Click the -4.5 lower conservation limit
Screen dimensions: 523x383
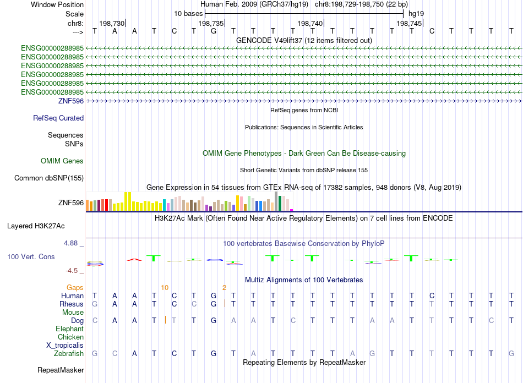[x=72, y=271]
